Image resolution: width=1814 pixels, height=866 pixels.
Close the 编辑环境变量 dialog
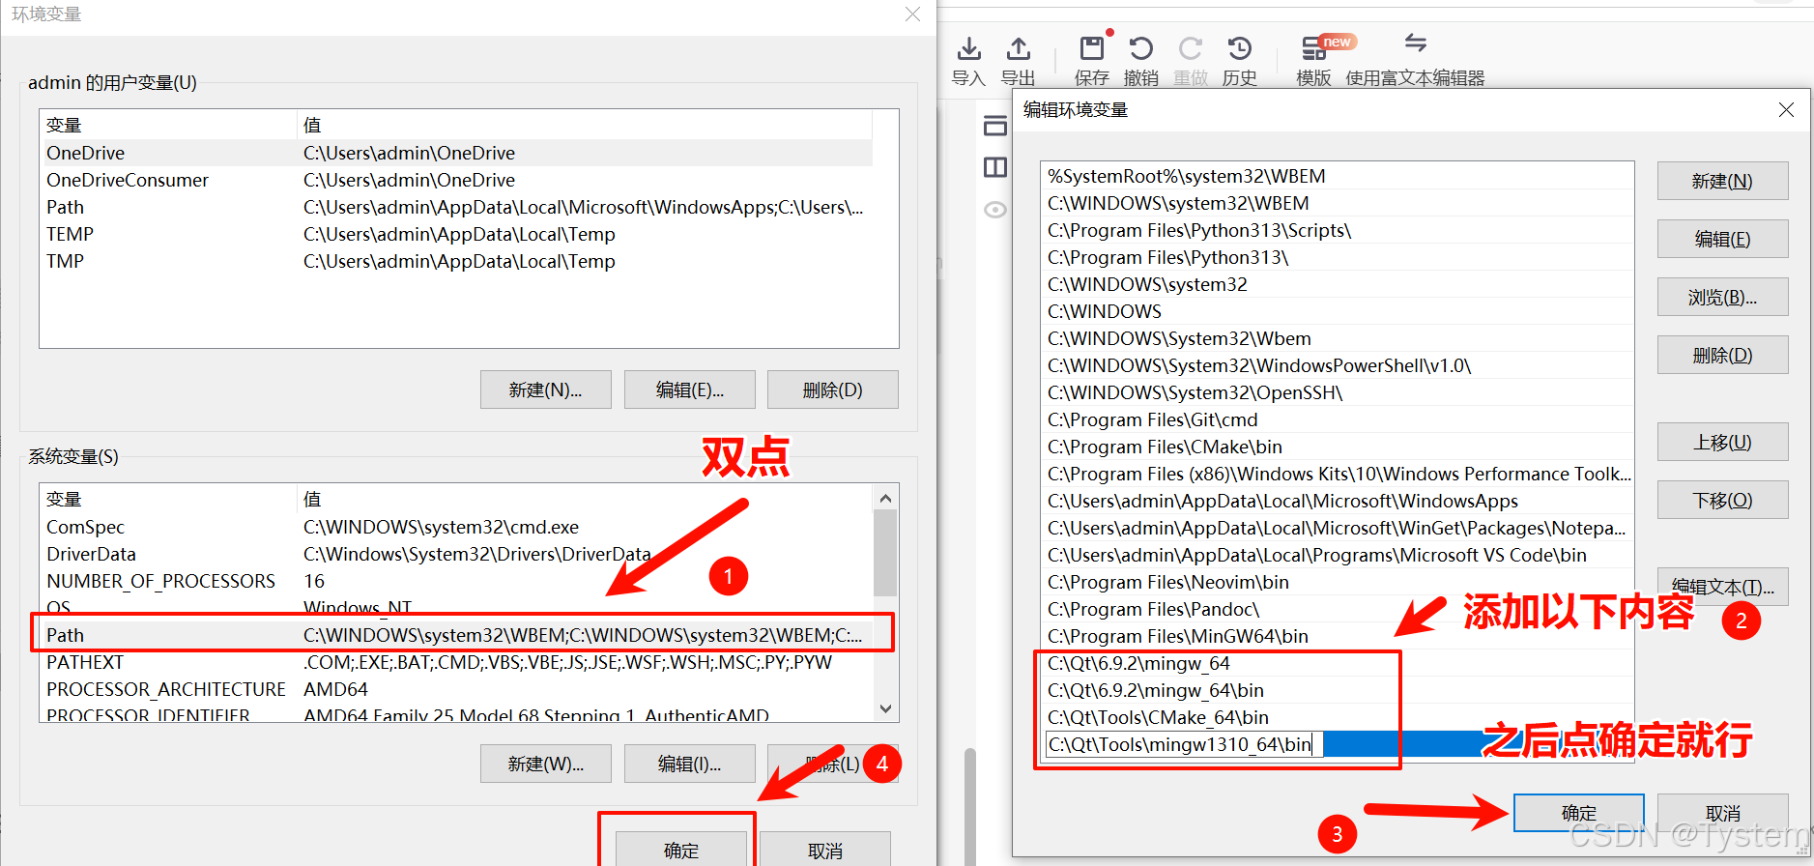(x=1786, y=110)
